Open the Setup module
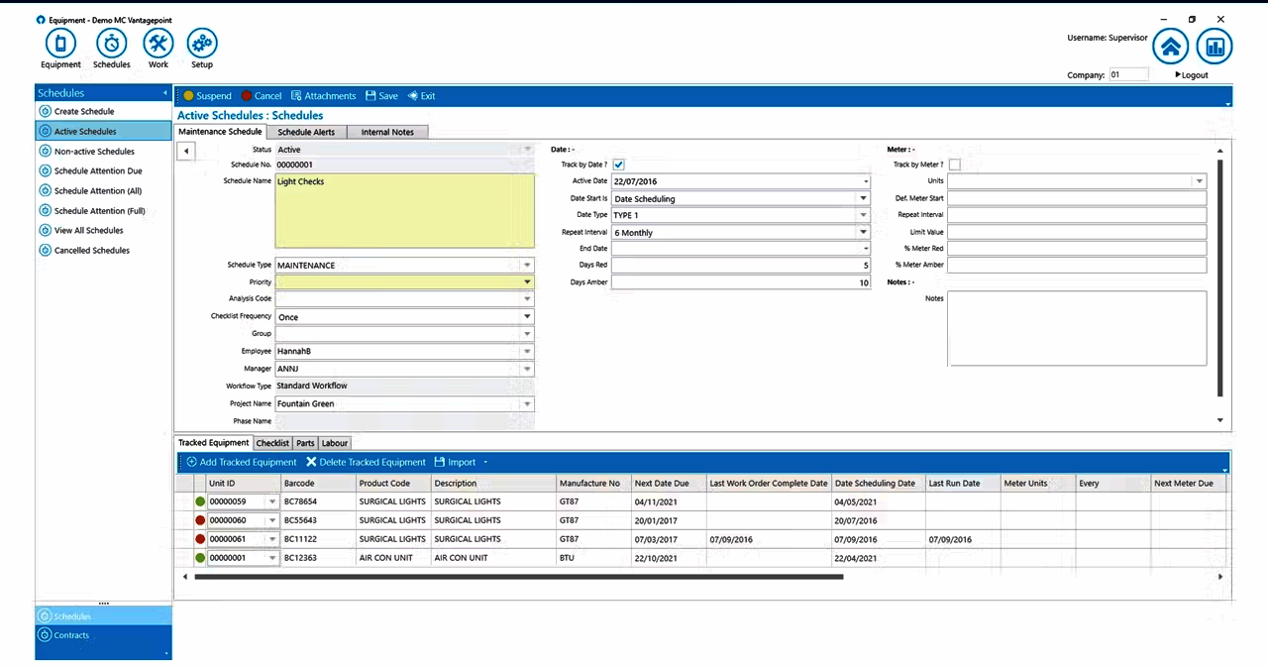 tap(202, 44)
